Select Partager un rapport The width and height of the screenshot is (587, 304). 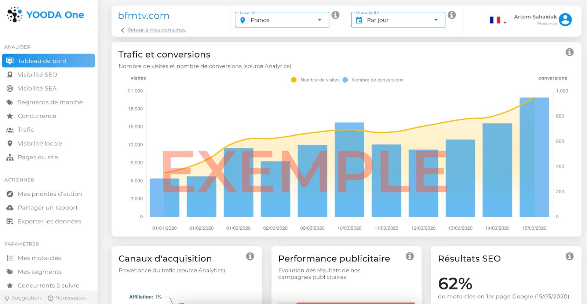click(48, 208)
